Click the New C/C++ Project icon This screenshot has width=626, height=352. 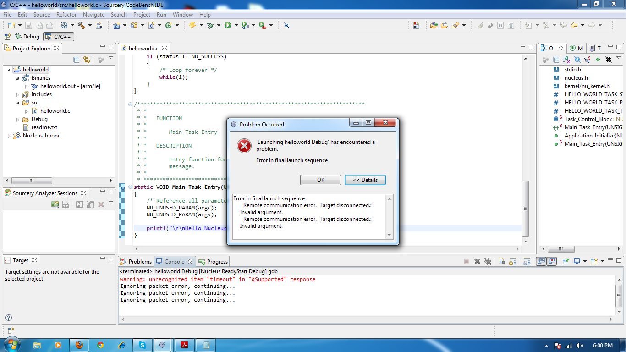[x=116, y=25]
